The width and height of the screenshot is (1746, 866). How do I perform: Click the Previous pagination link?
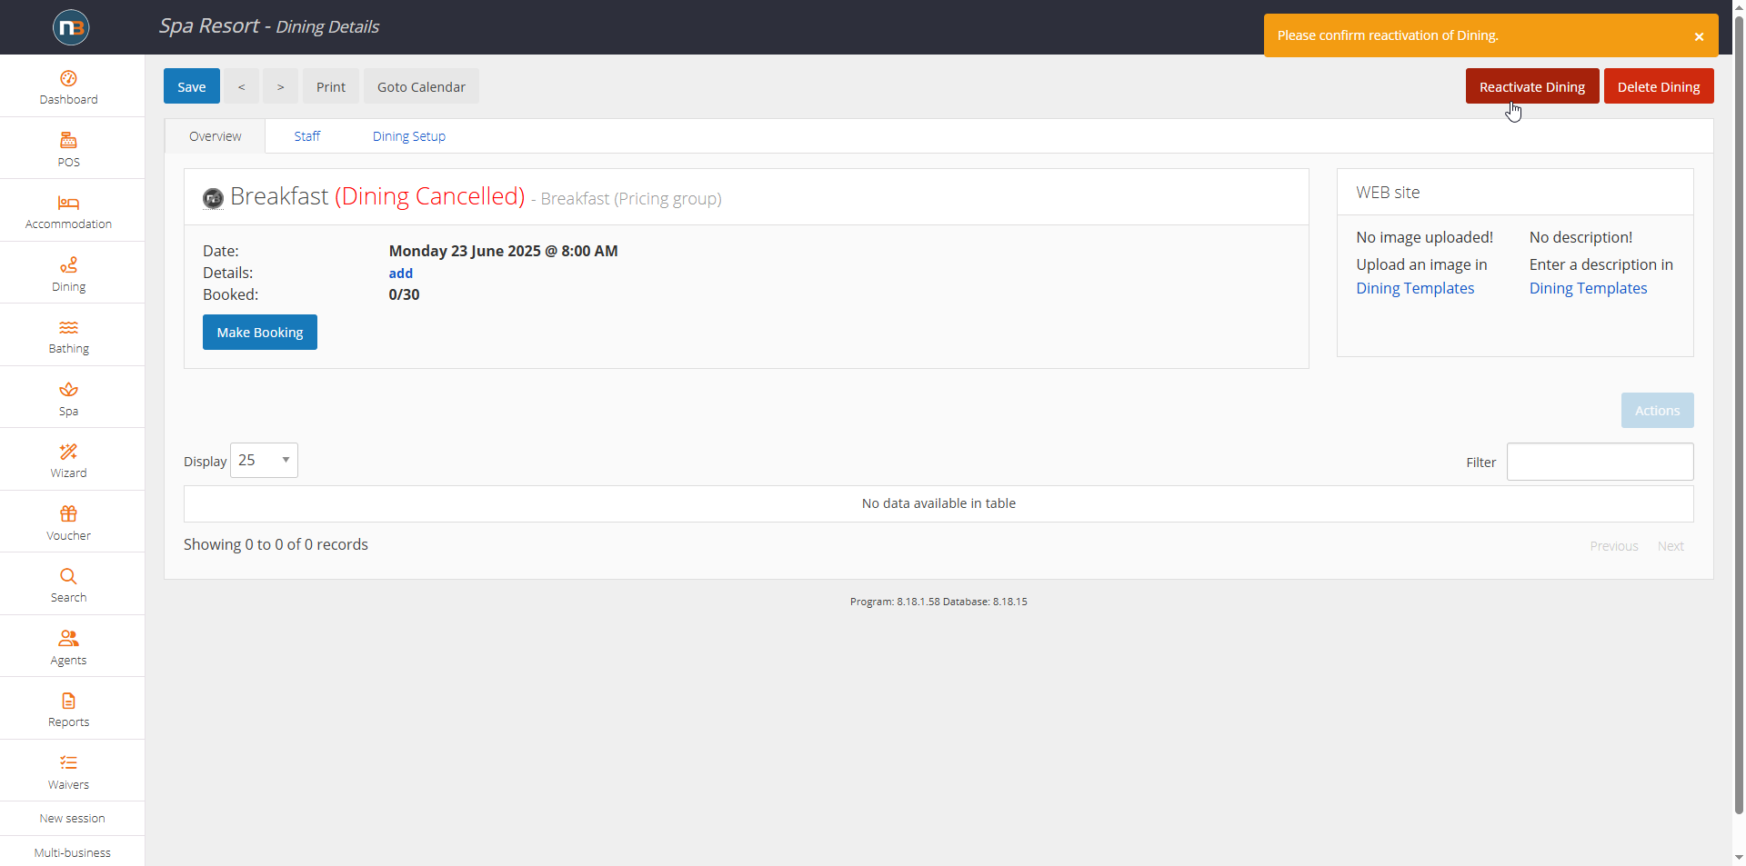1614,546
